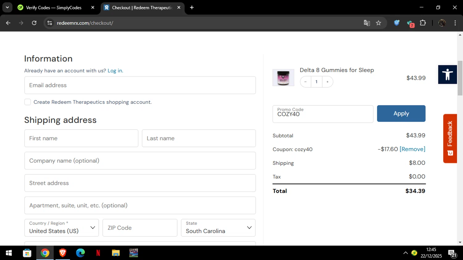Open the extension with red badge
The width and height of the screenshot is (463, 260).
[410, 23]
